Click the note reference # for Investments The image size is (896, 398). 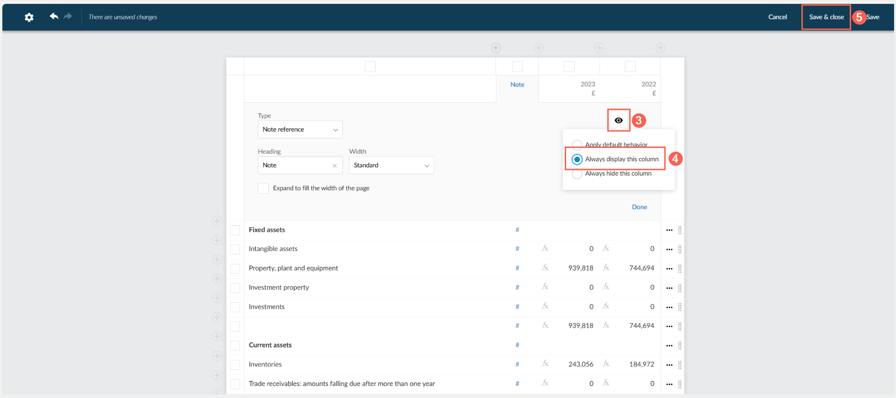(x=517, y=306)
